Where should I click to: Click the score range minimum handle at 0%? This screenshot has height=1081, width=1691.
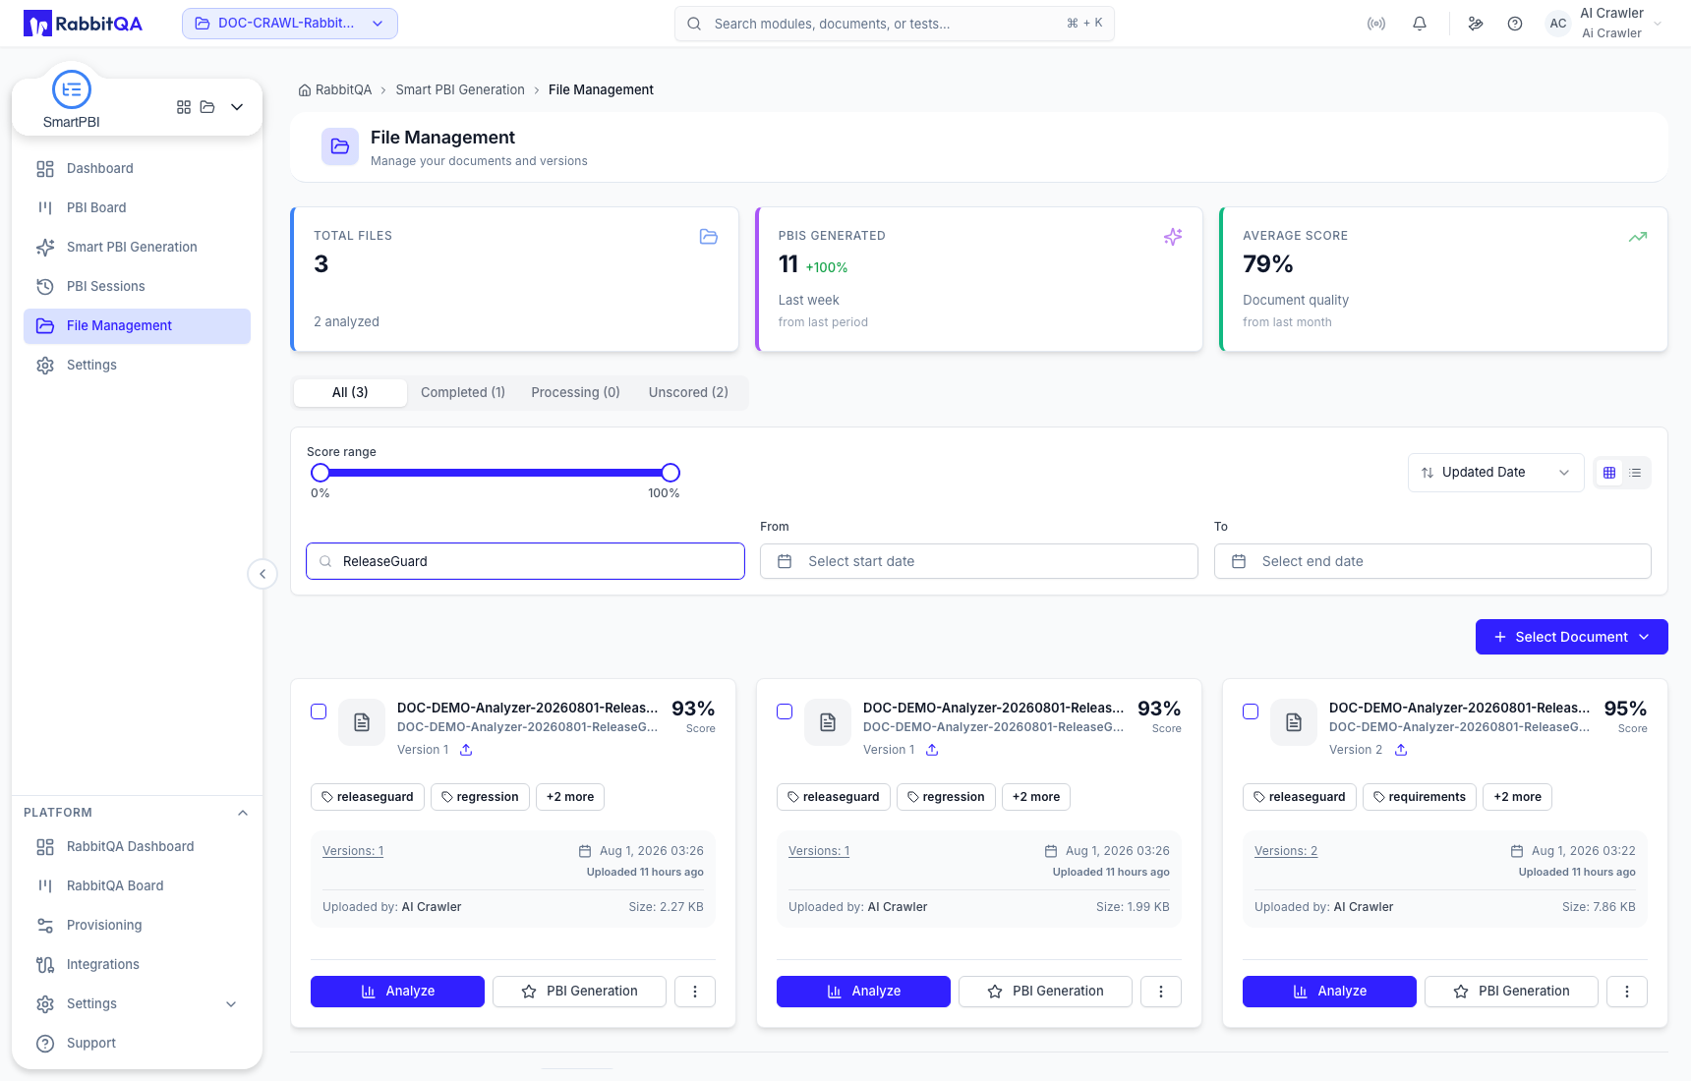321,473
